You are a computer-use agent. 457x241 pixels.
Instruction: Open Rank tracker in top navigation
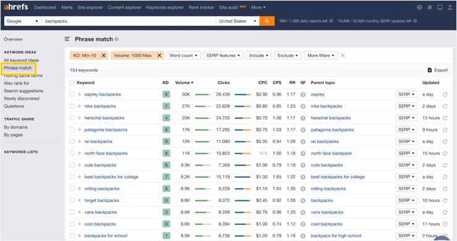pyautogui.click(x=201, y=7)
